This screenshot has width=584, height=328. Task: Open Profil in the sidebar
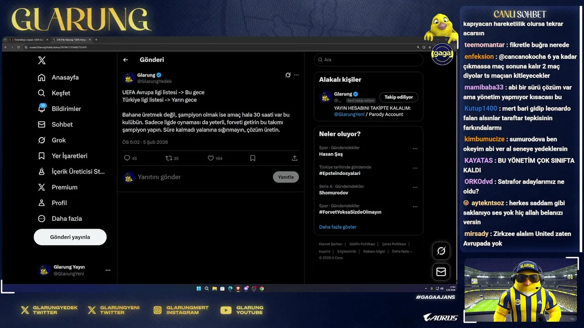(x=52, y=203)
